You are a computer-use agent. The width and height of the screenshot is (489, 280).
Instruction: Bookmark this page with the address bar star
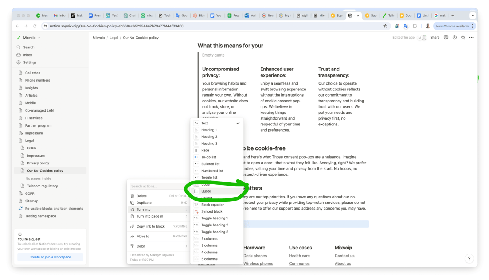(385, 26)
